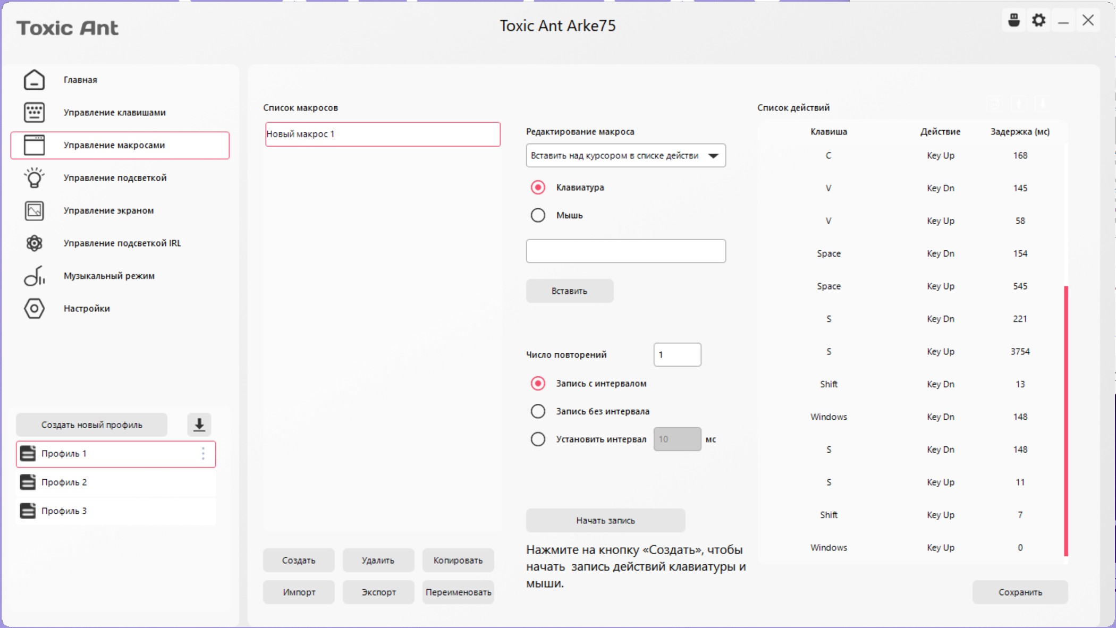The height and width of the screenshot is (628, 1116).
Task: Select the Клавиатура radio button
Action: coord(538,188)
